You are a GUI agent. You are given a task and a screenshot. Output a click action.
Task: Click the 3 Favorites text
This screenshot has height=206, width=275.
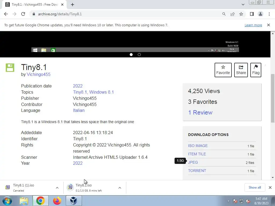(202, 102)
